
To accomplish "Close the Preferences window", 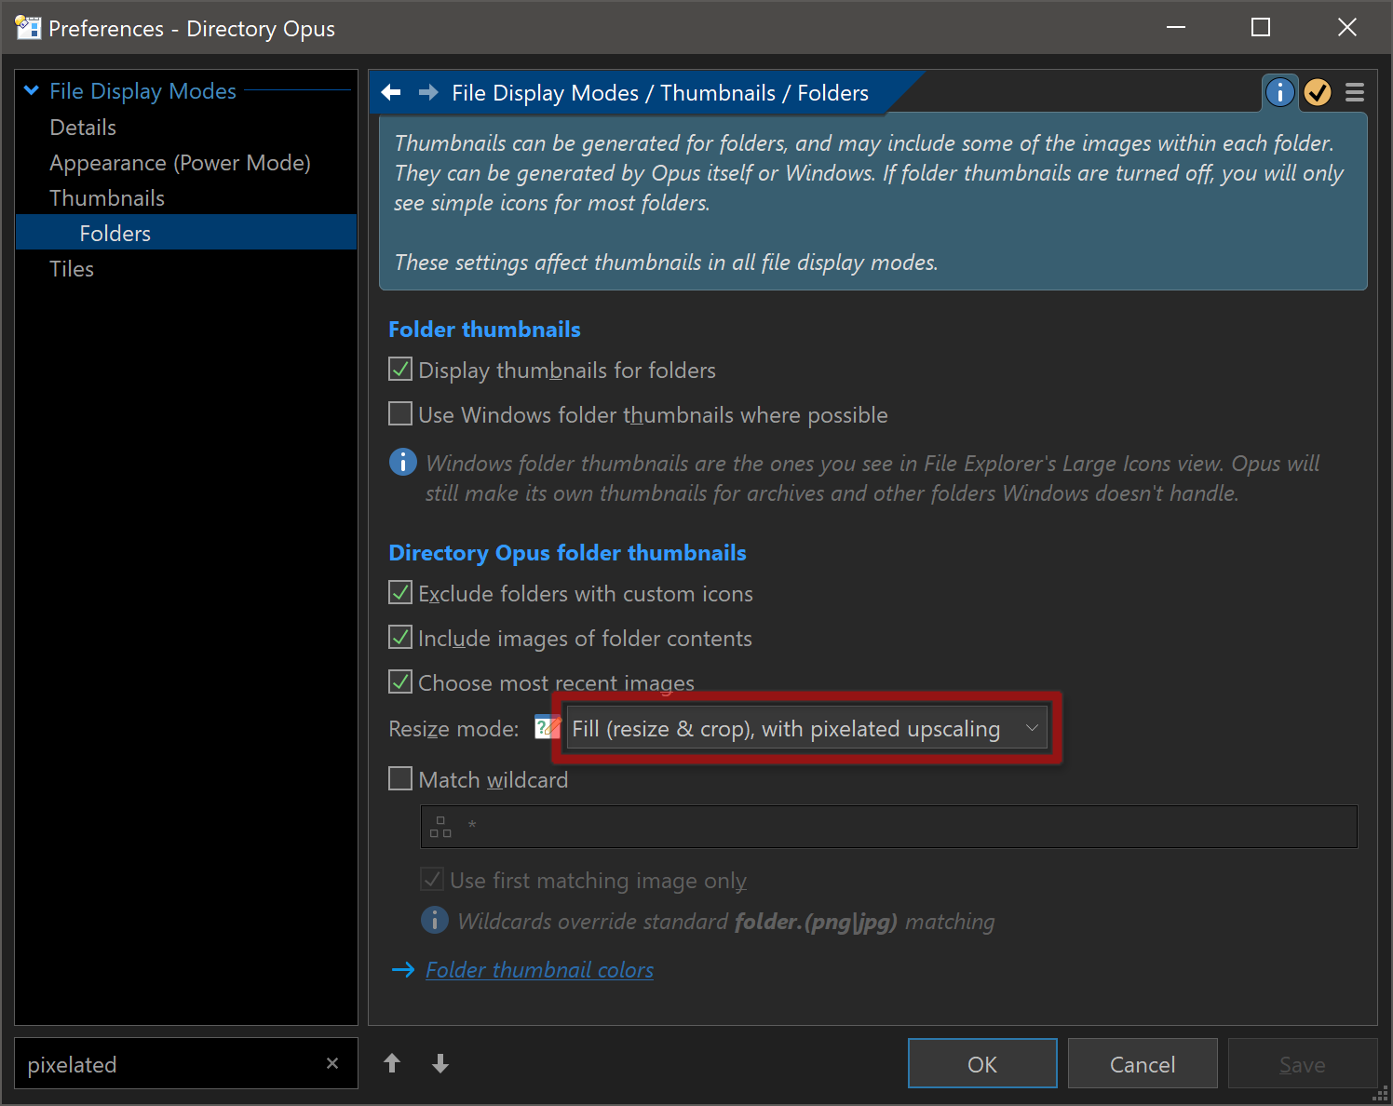I will tap(1346, 27).
